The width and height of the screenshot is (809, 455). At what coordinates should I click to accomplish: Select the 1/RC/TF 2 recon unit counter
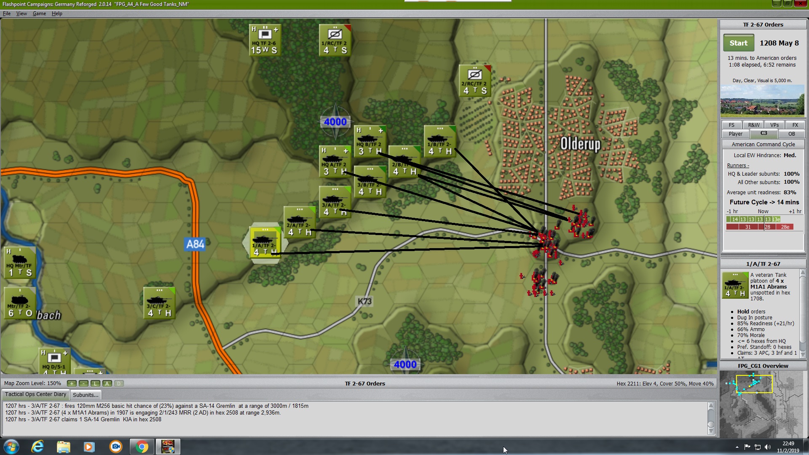point(335,40)
